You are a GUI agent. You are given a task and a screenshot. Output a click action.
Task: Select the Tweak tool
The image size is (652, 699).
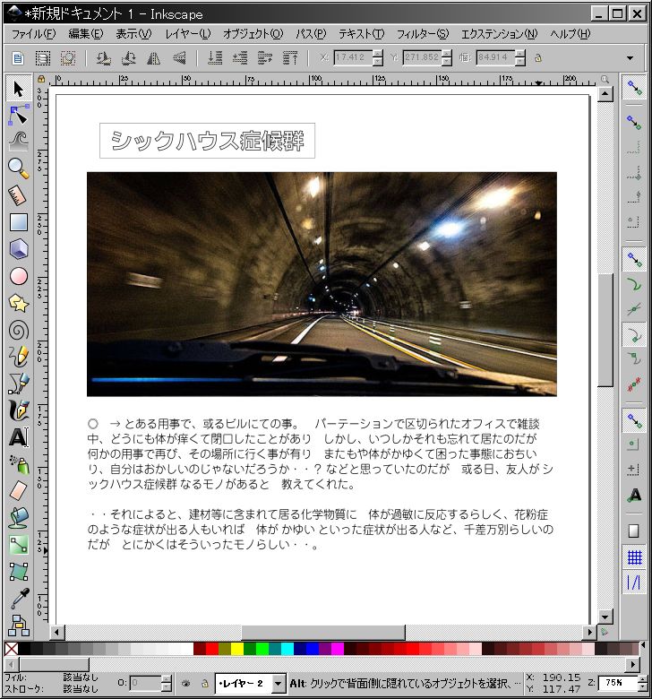point(18,142)
